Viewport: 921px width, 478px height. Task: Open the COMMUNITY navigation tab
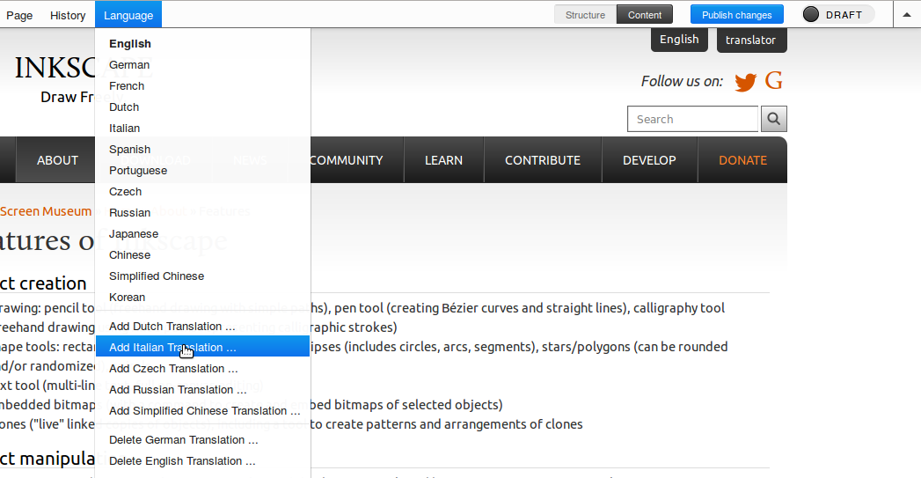347,160
